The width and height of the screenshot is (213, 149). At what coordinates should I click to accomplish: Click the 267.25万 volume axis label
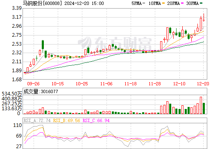12,104
